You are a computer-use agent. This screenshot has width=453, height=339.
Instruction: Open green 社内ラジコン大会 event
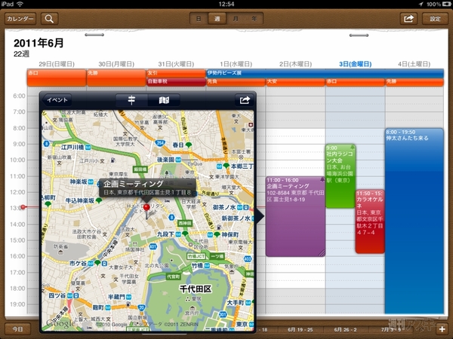pos(341,176)
